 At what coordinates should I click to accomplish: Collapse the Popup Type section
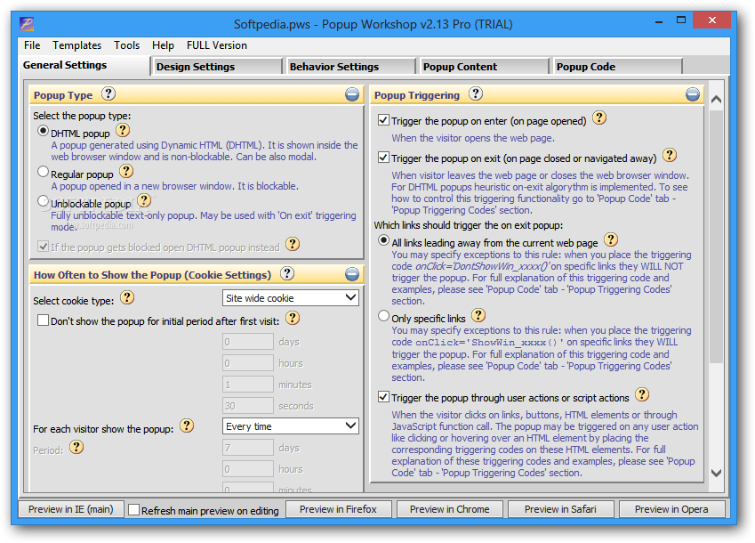(352, 94)
